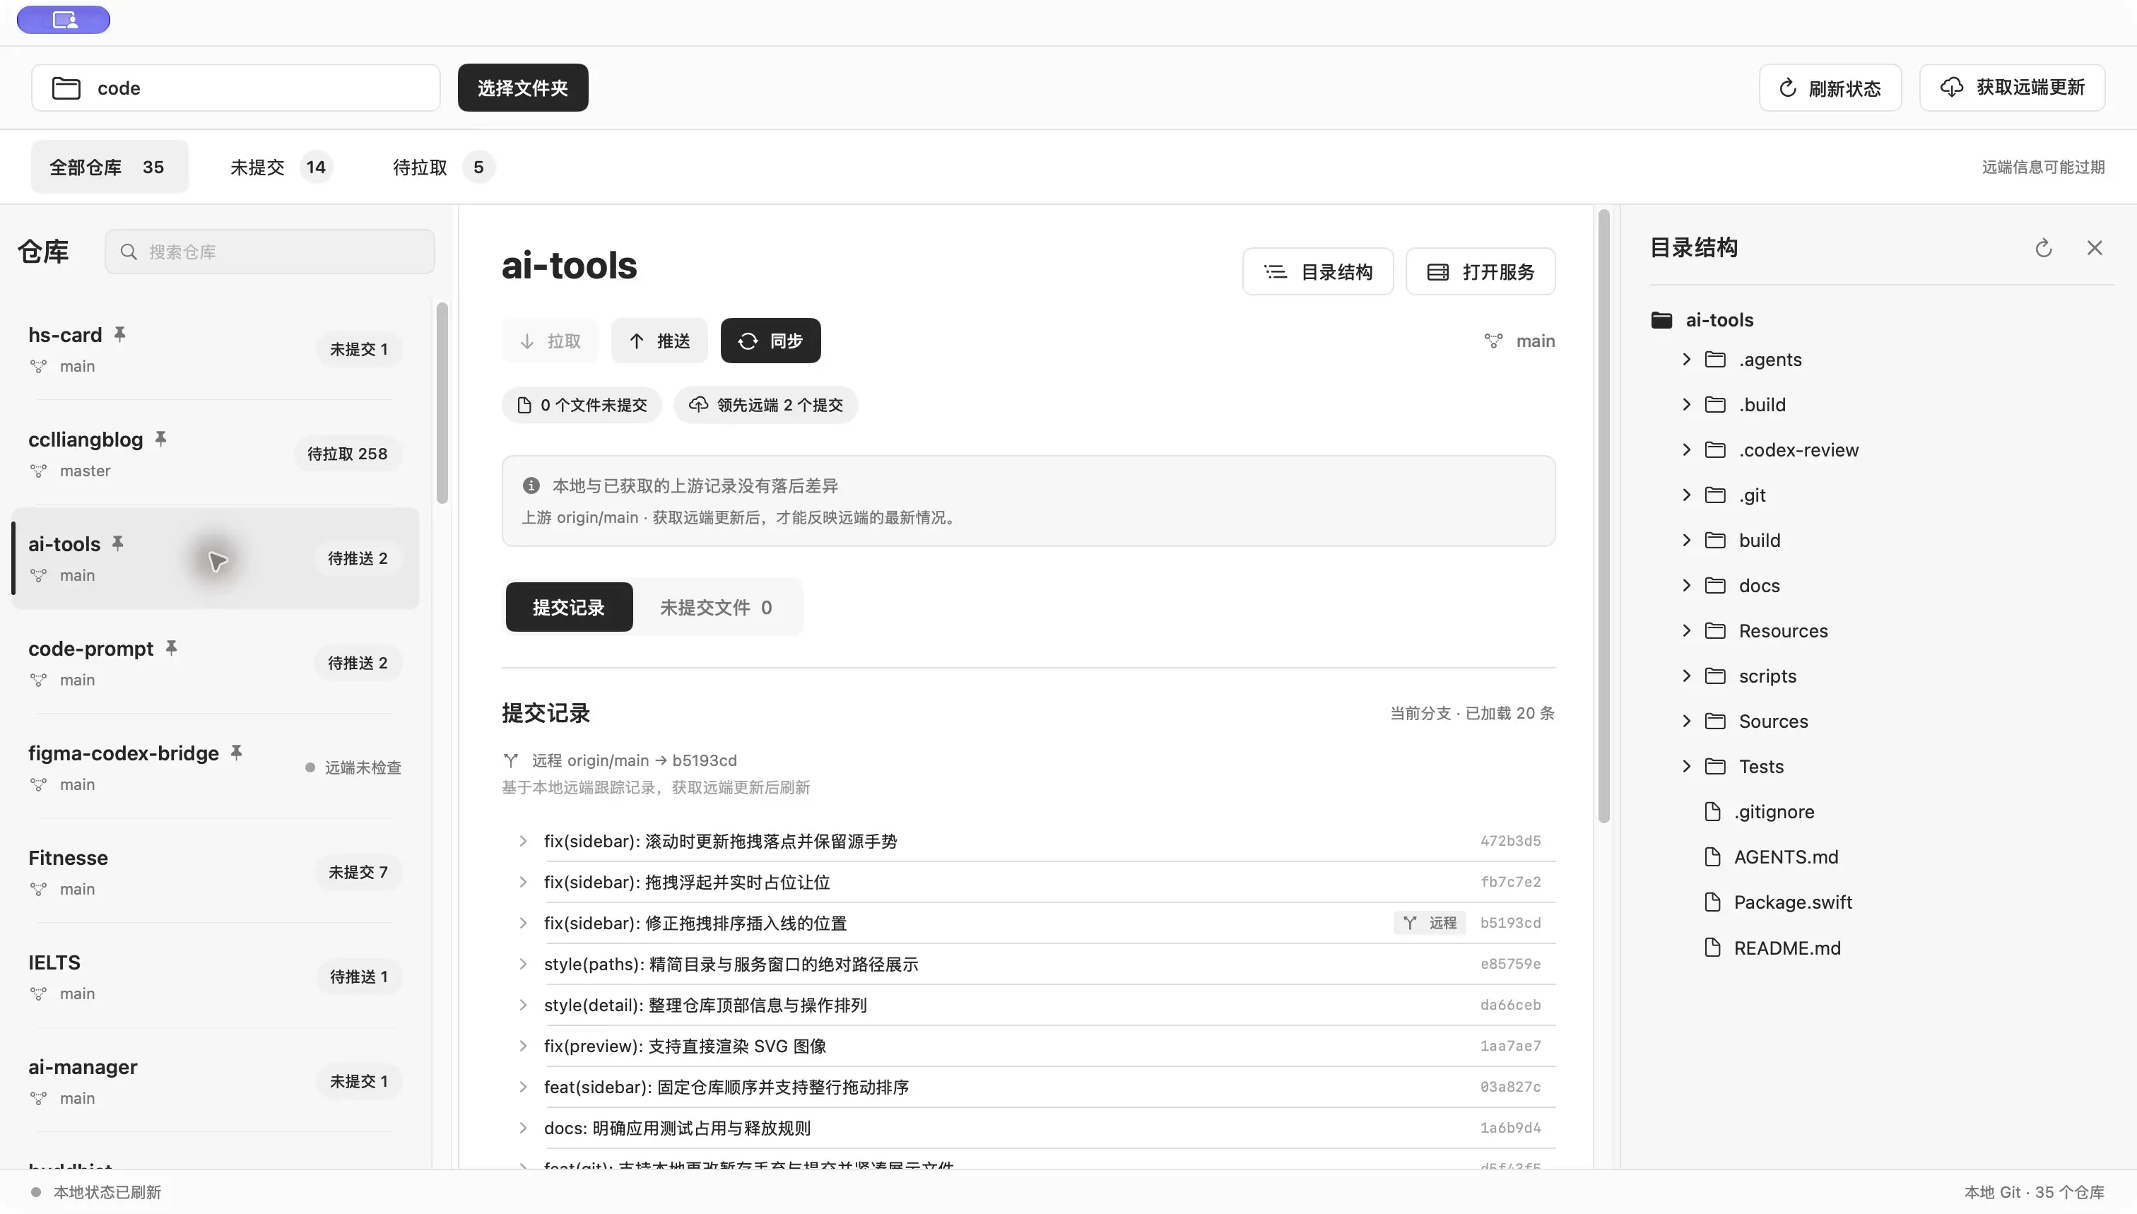Image resolution: width=2137 pixels, height=1214 pixels.
Task: Expand commit fix(preview) 支持直接渲染 SVG 图像
Action: (523, 1046)
